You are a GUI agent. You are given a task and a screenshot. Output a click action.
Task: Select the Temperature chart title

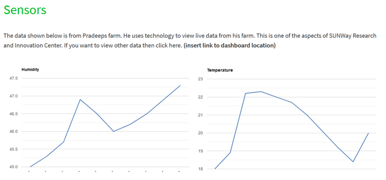click(220, 70)
